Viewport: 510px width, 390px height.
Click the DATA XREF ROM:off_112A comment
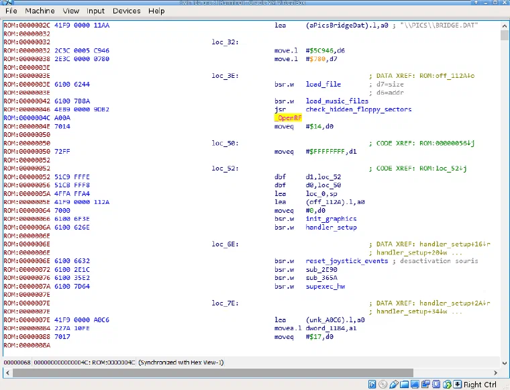coord(422,76)
